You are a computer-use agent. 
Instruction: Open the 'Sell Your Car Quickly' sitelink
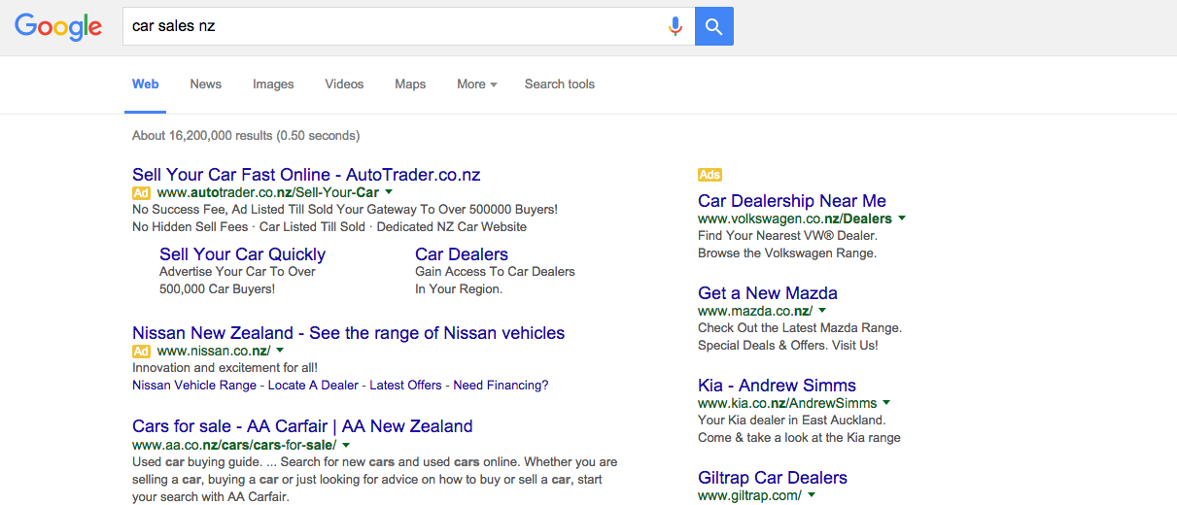click(242, 253)
